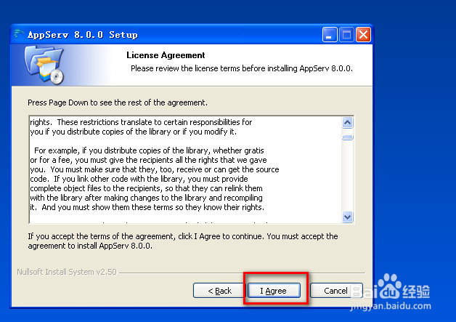
Task: Click 'Nullsoft Install System v2.50' label
Action: (x=67, y=272)
